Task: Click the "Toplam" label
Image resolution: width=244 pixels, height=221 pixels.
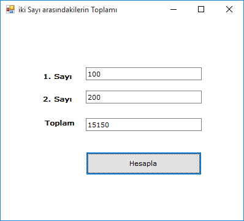Action: coord(59,123)
